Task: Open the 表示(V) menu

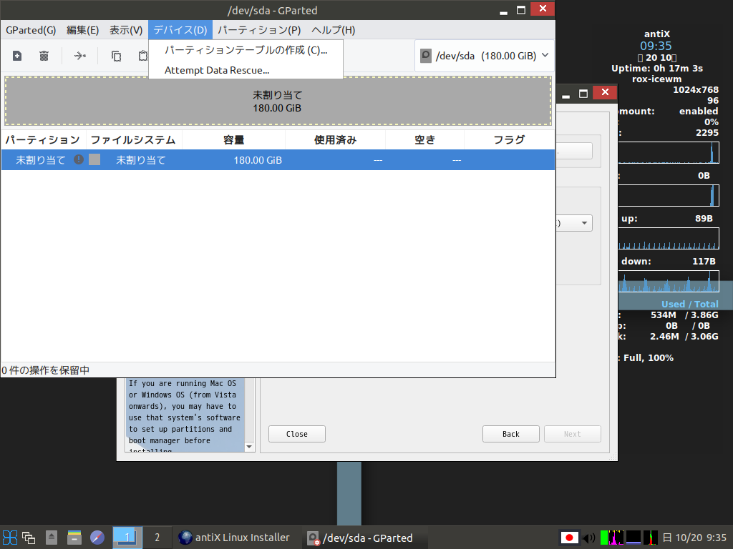Action: pos(126,30)
